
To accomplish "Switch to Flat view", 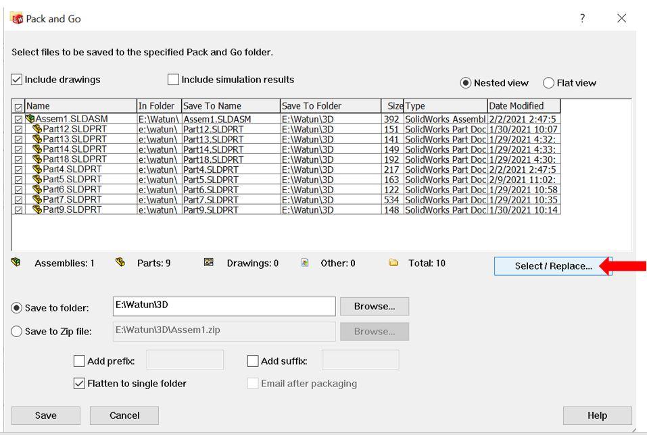I will click(x=548, y=82).
